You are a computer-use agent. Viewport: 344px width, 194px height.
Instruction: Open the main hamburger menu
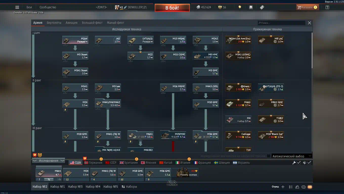(x=17, y=7)
